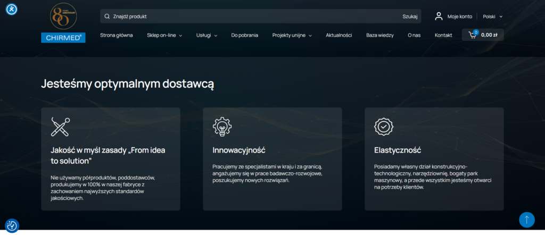Viewport: 545px width, 235px height.
Task: Click the lightbulb gear innovation icon
Action: [x=222, y=127]
